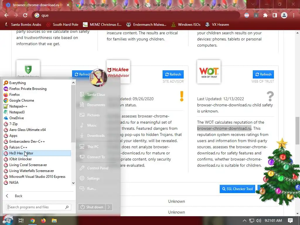Click the WOT Web of Trust logo

coord(209,72)
